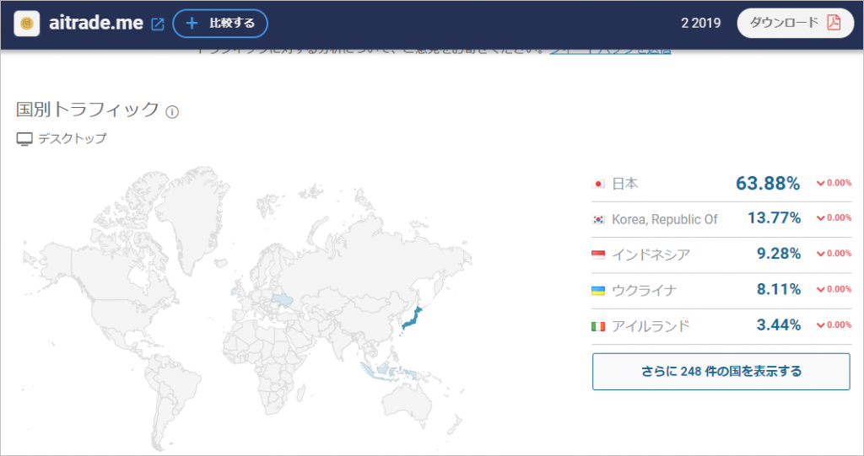Click the 8.11% value
Image resolution: width=864 pixels, height=456 pixels.
(x=779, y=289)
